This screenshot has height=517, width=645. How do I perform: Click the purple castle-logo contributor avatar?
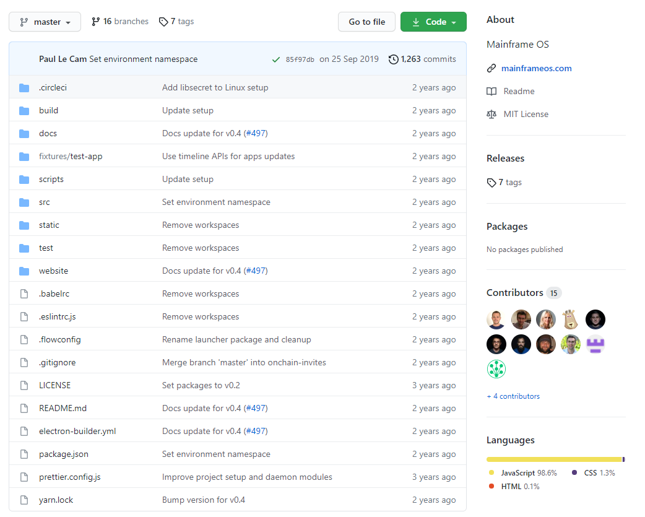click(595, 344)
